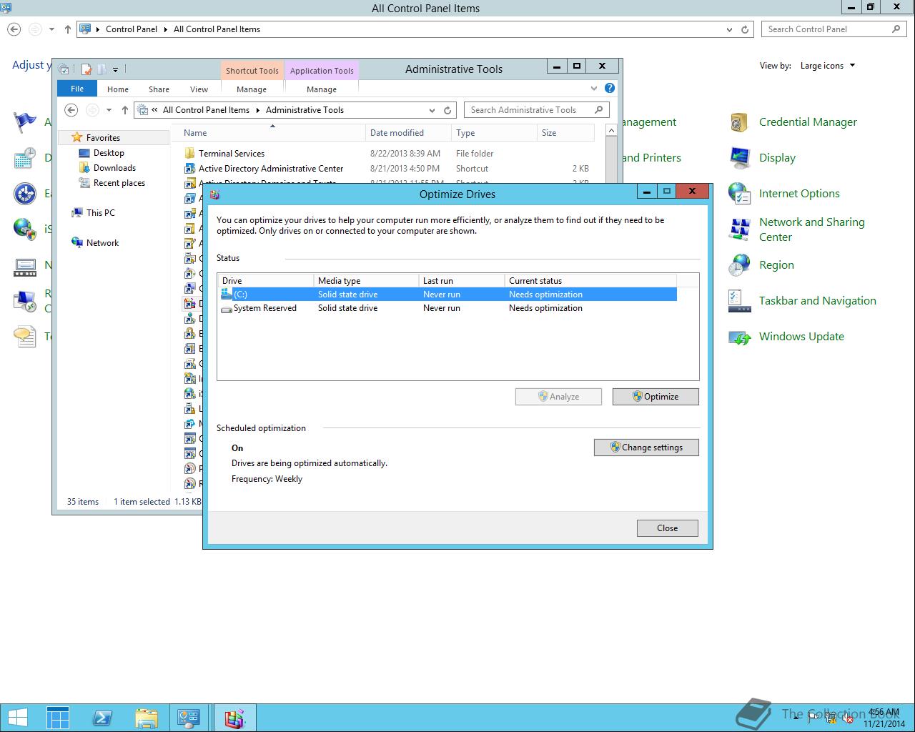Click Change settings button
The image size is (915, 732).
(646, 447)
